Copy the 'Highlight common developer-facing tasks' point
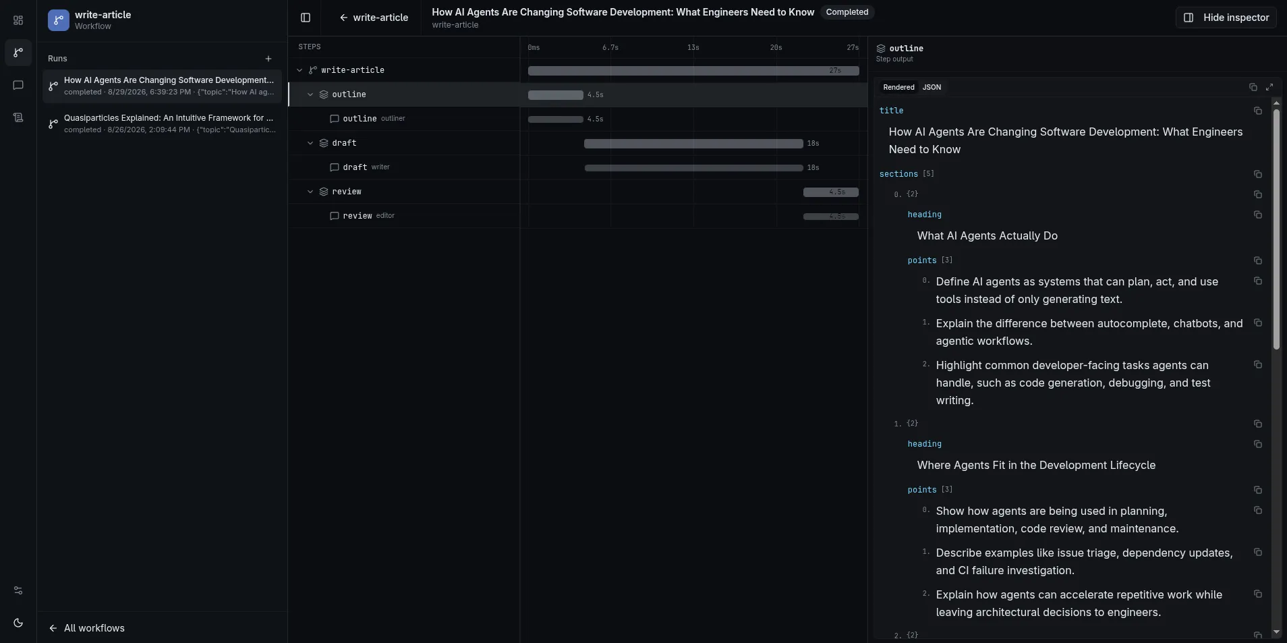The width and height of the screenshot is (1287, 643). [x=1258, y=364]
